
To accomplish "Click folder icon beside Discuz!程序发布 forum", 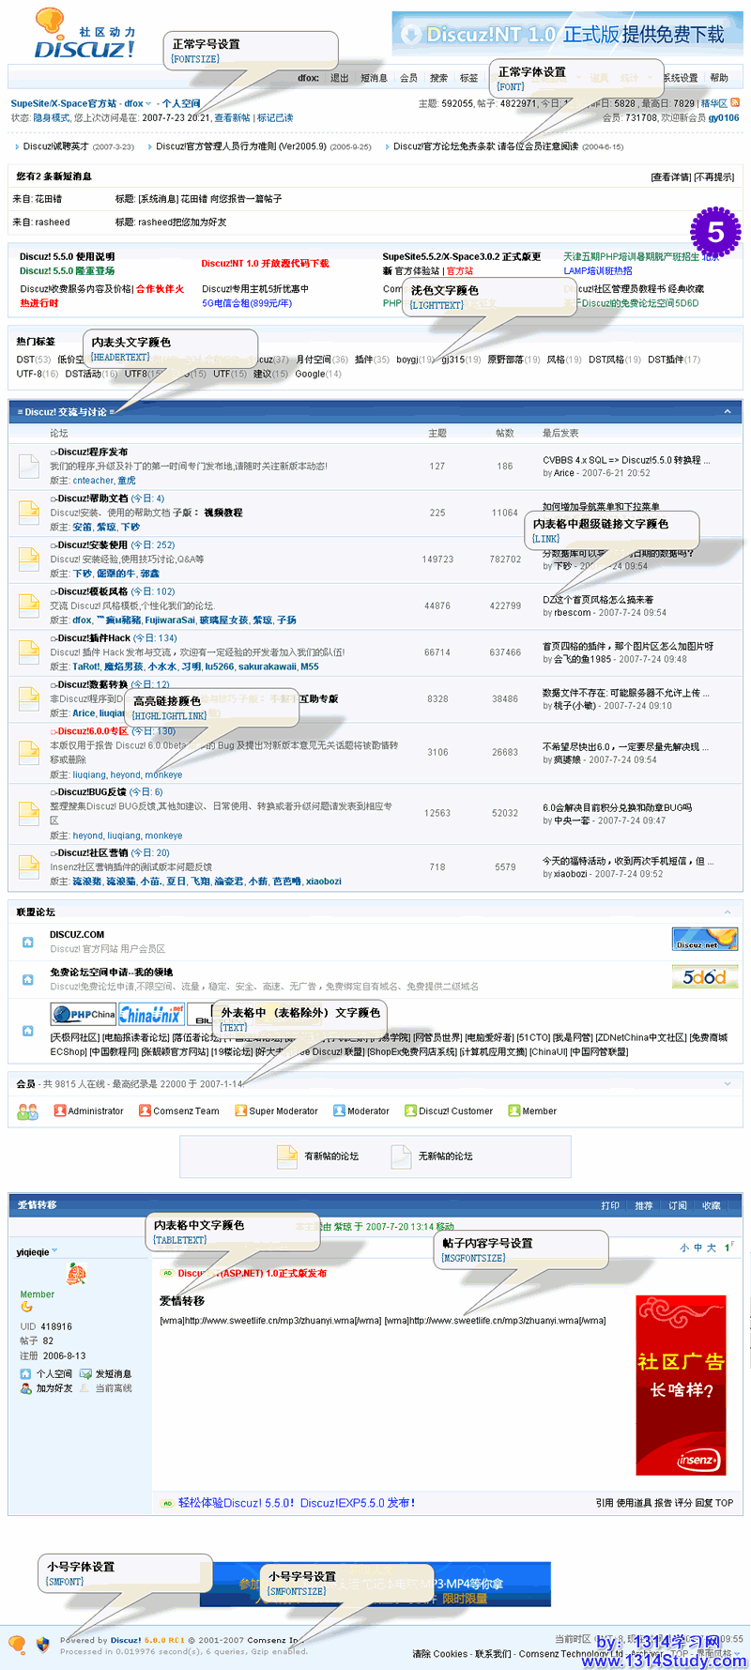I will point(28,466).
